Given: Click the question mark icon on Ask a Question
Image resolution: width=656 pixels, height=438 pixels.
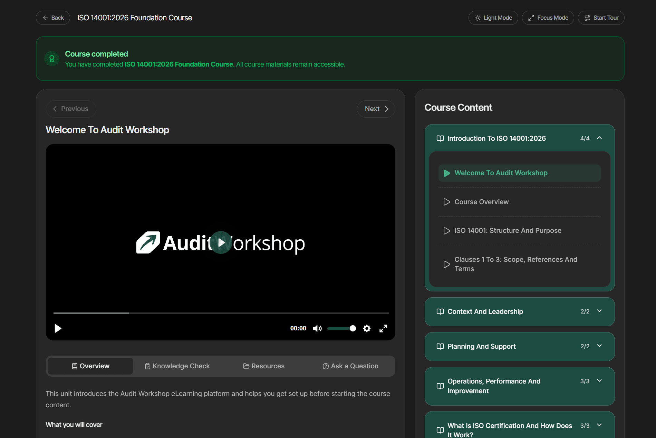Looking at the screenshot, I should coord(326,366).
